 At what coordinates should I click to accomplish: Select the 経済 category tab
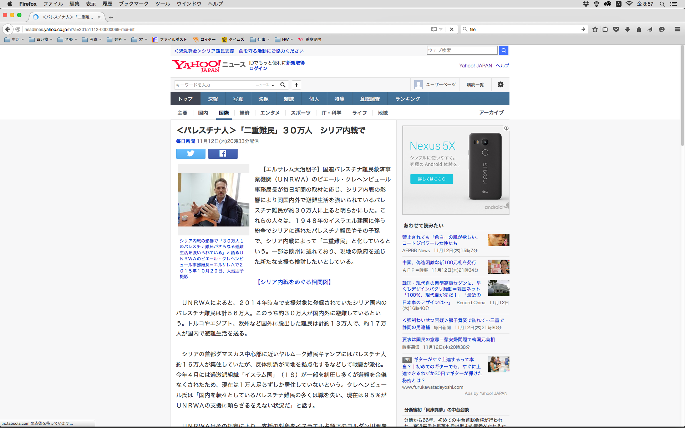point(244,113)
